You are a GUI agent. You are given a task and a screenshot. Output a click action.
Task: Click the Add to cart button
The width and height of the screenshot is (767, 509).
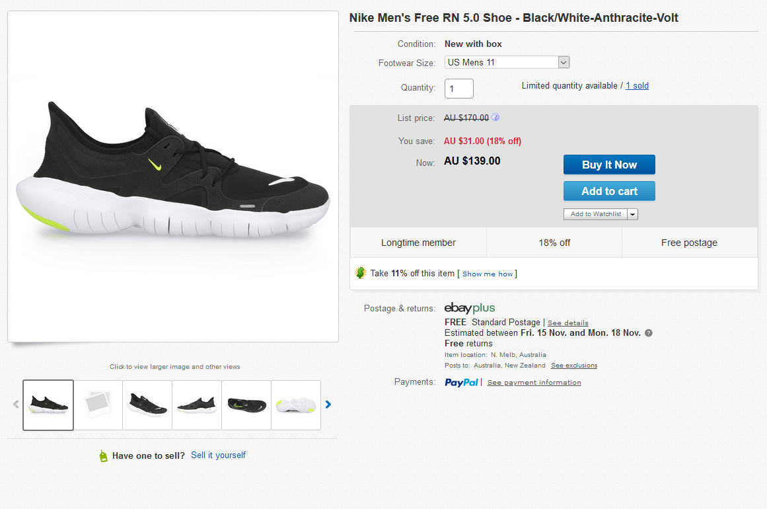pos(609,191)
